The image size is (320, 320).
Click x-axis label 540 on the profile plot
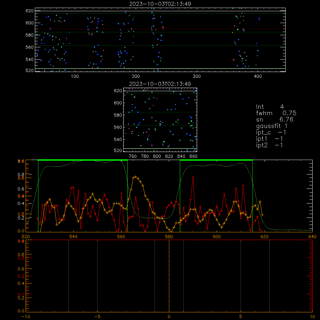[74, 236]
